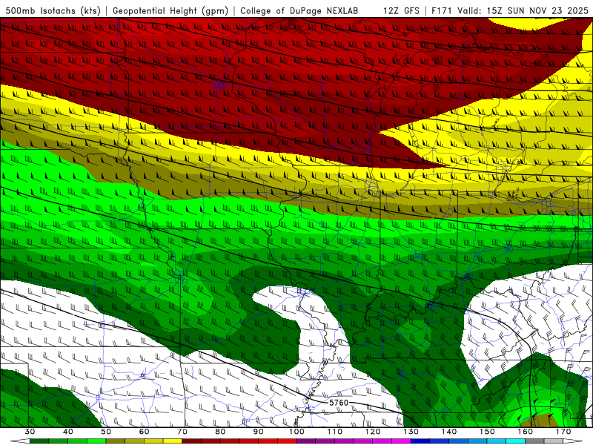The height and width of the screenshot is (445, 593).
Task: Click the 160 value on the color scale
Action: click(525, 432)
